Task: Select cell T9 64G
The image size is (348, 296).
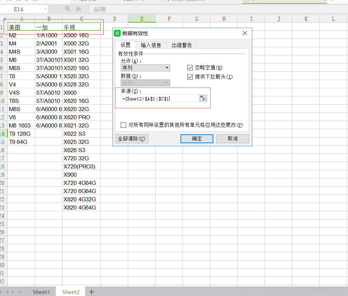Action: point(21,142)
